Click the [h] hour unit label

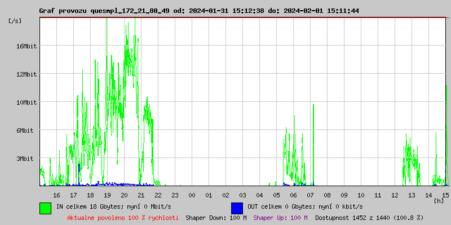tap(439, 200)
